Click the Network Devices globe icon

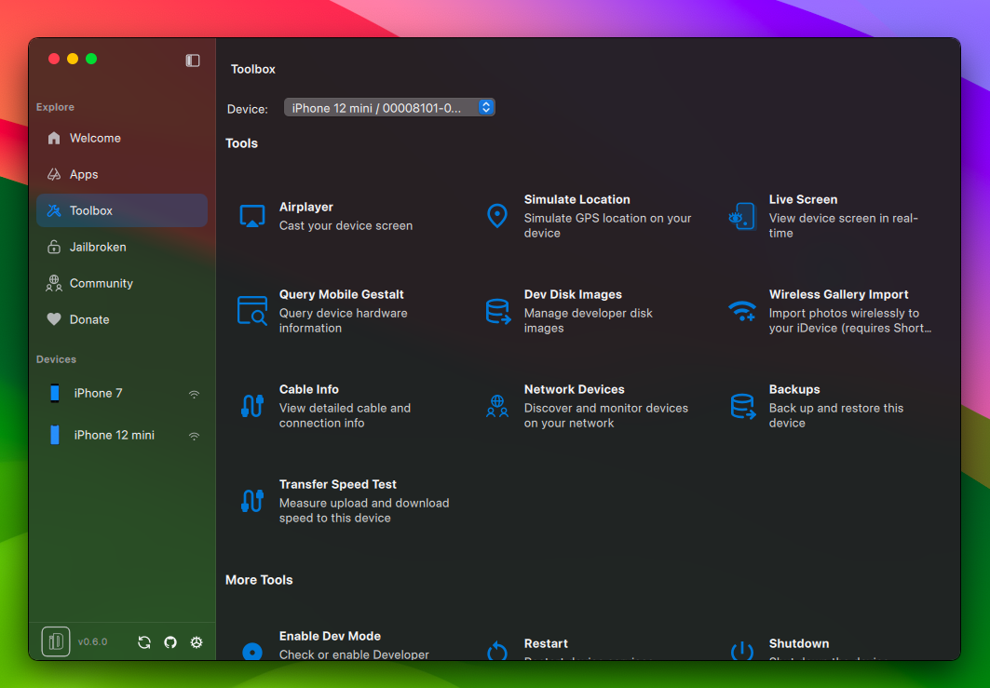click(497, 406)
